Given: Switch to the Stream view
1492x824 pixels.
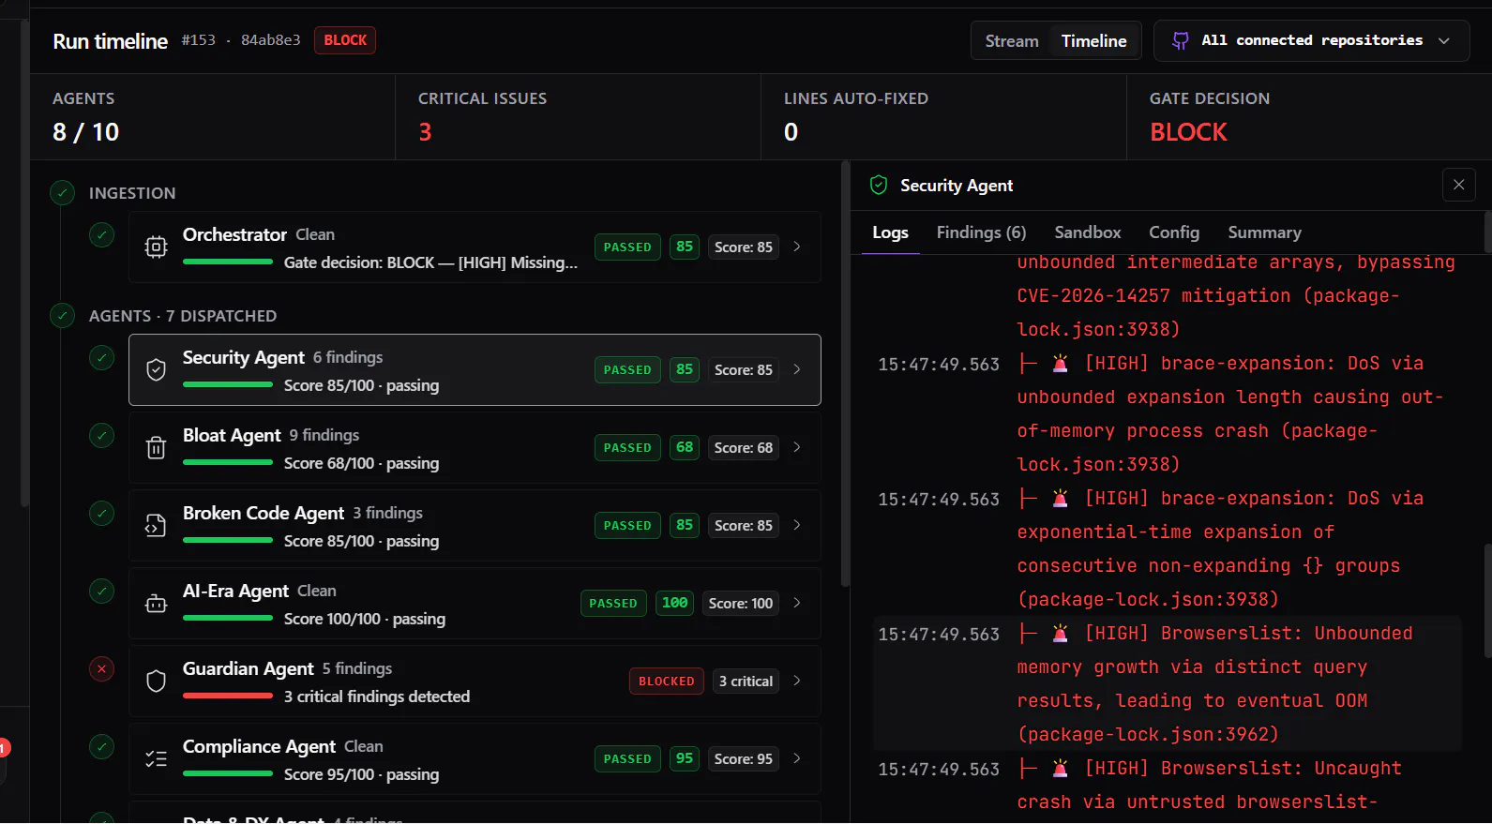Looking at the screenshot, I should click(1012, 40).
